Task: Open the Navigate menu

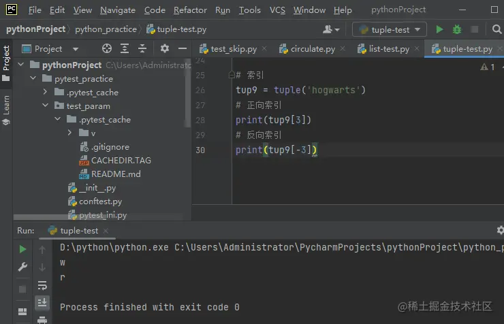Action: tap(118, 10)
